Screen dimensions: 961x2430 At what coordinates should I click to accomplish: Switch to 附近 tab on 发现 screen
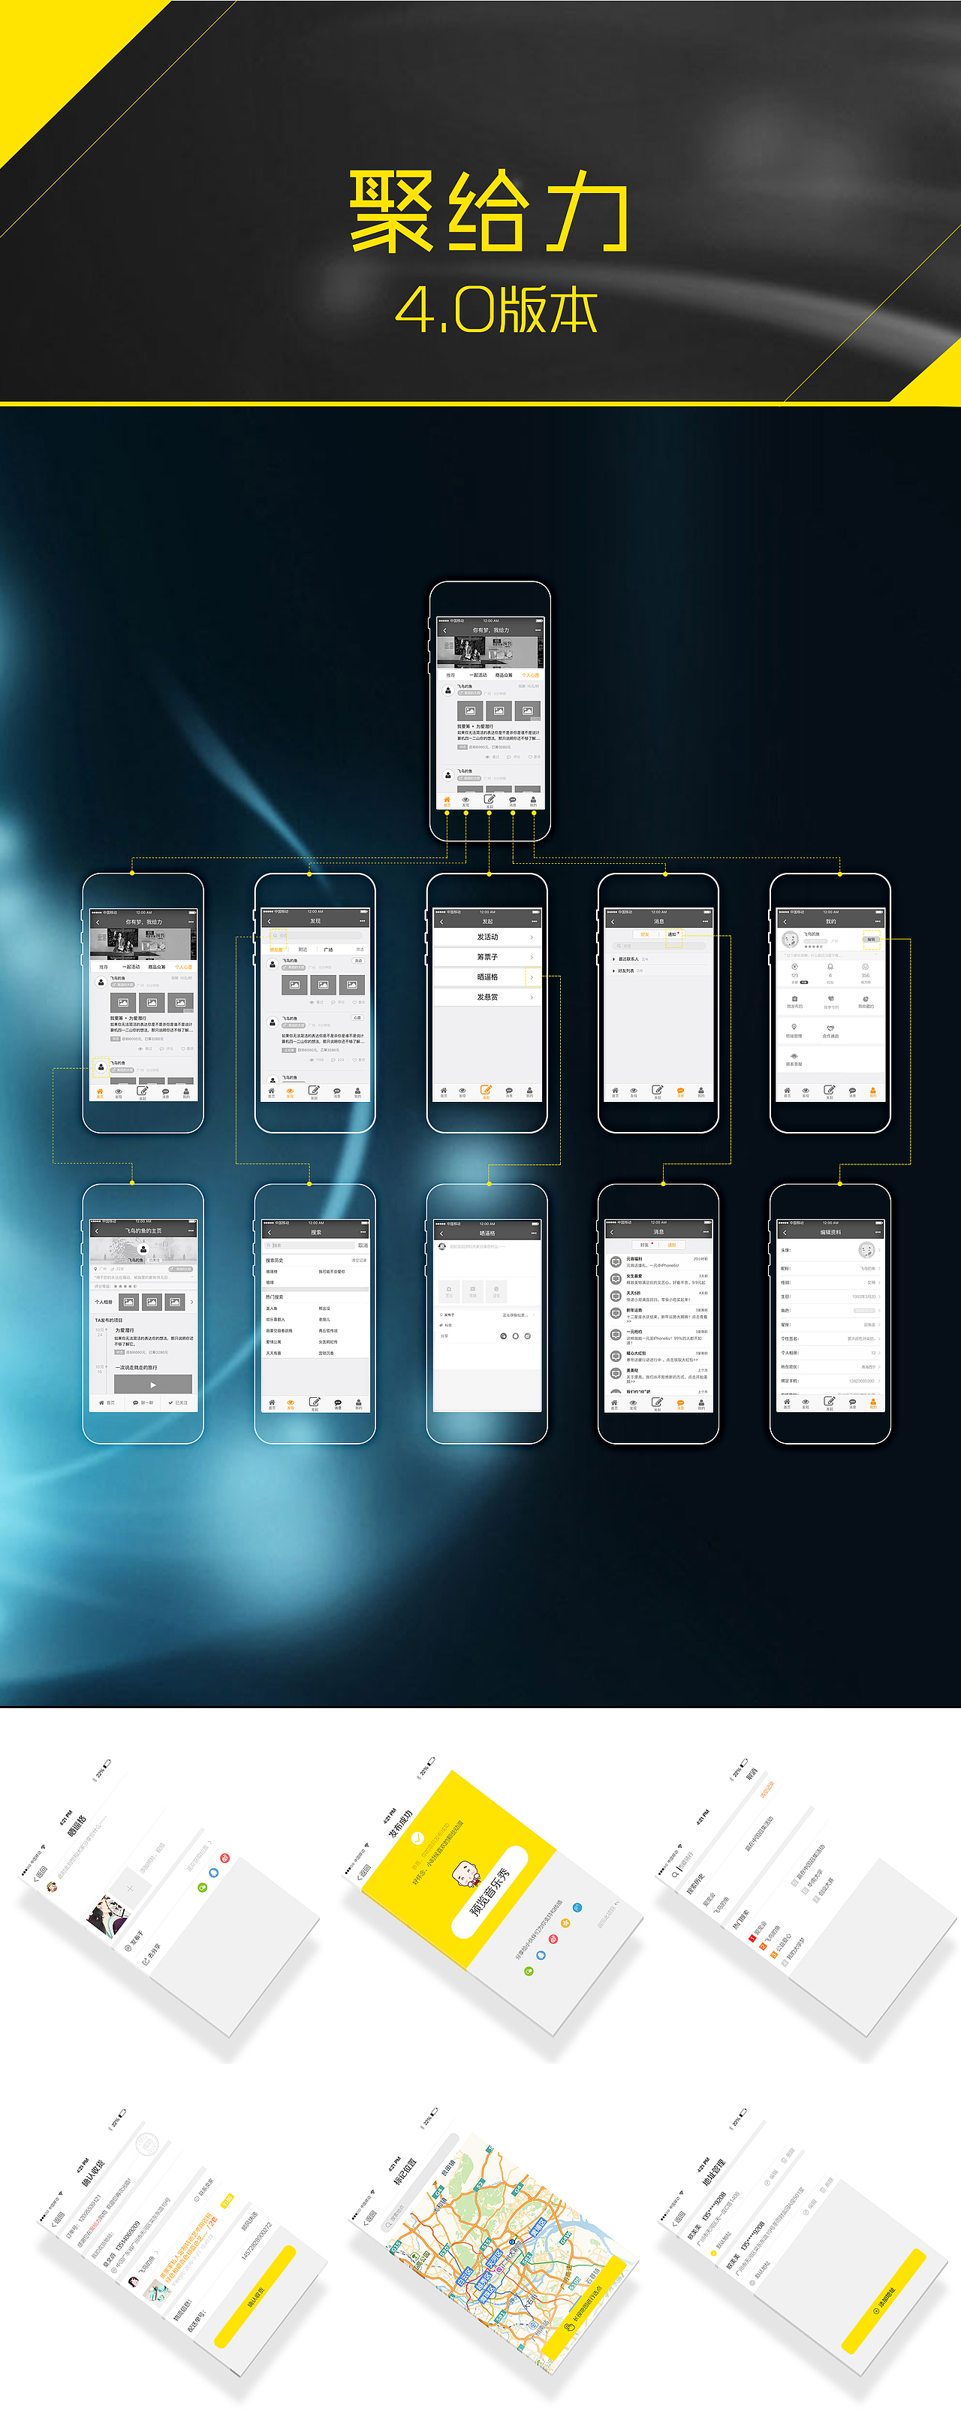tap(303, 949)
